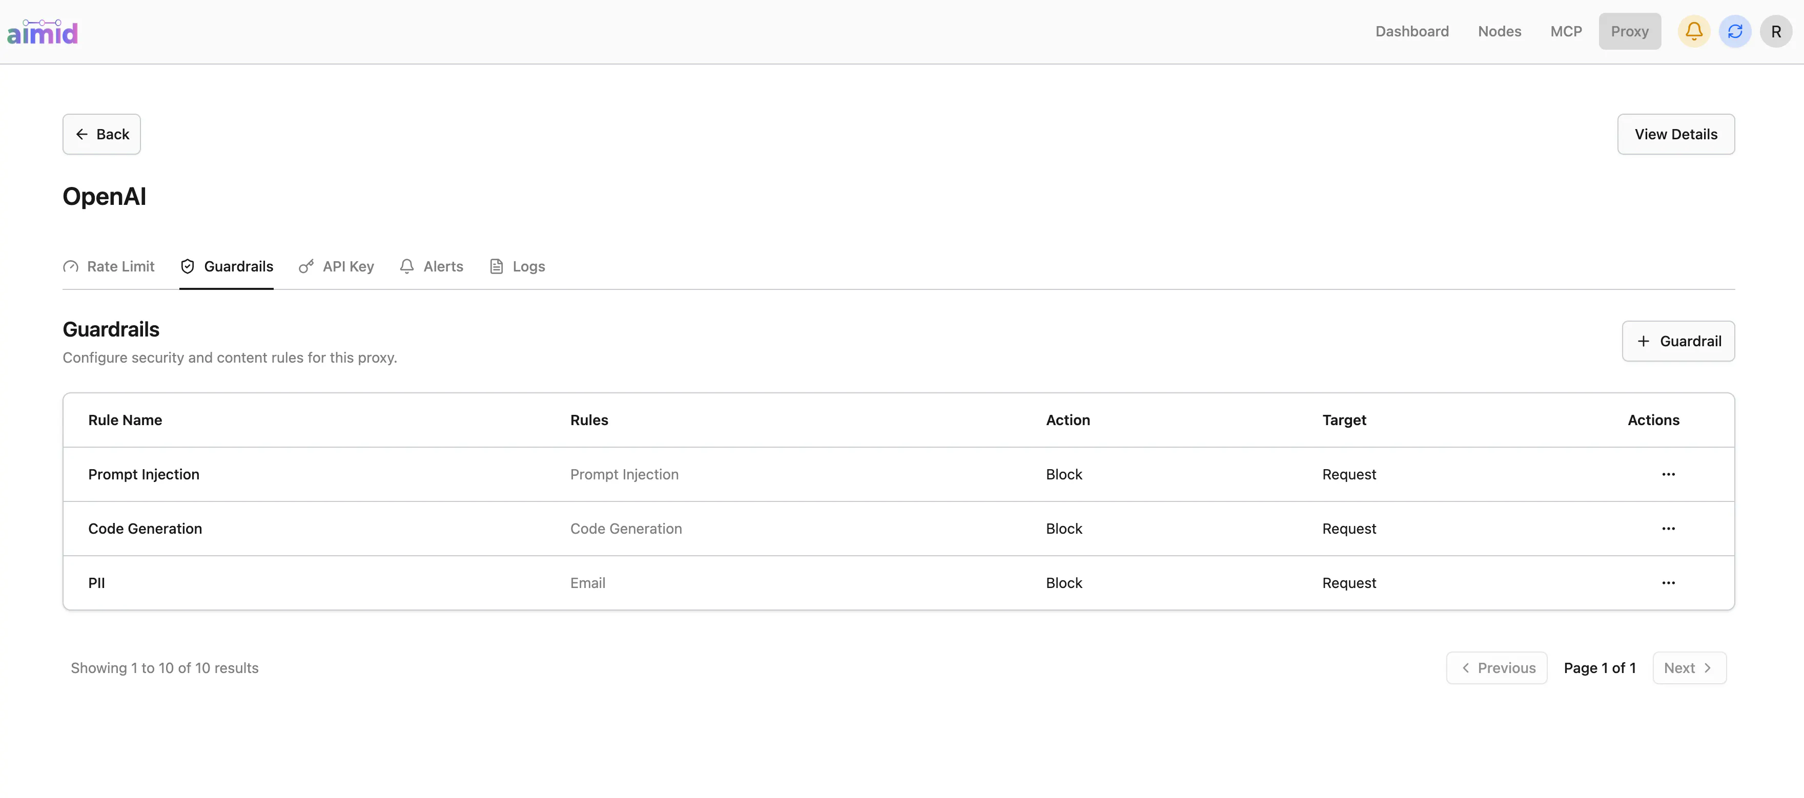The height and width of the screenshot is (798, 1804).
Task: Click the Next page button
Action: click(1689, 668)
